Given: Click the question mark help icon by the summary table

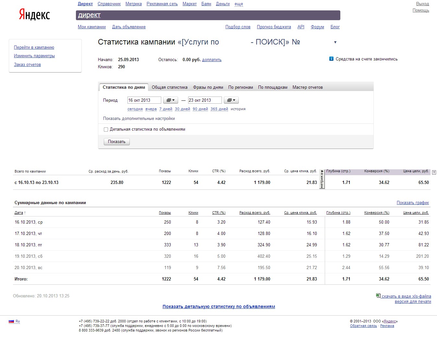Looking at the screenshot, I should [x=434, y=172].
